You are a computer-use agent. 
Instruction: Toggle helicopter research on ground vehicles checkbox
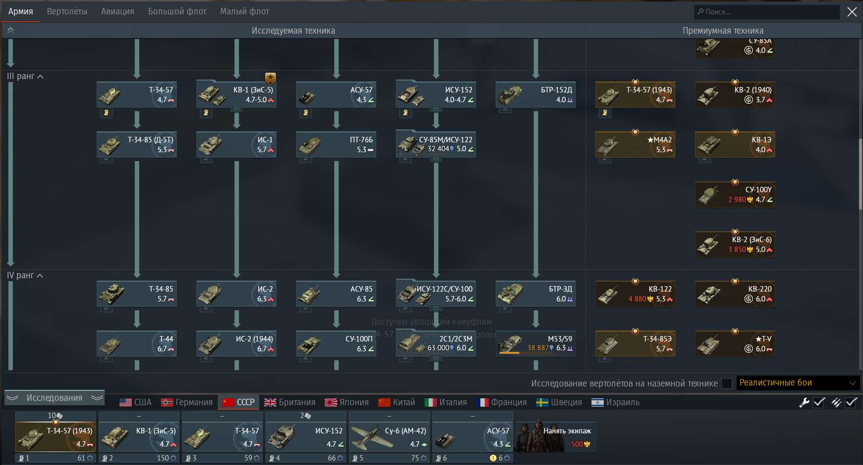tap(727, 383)
